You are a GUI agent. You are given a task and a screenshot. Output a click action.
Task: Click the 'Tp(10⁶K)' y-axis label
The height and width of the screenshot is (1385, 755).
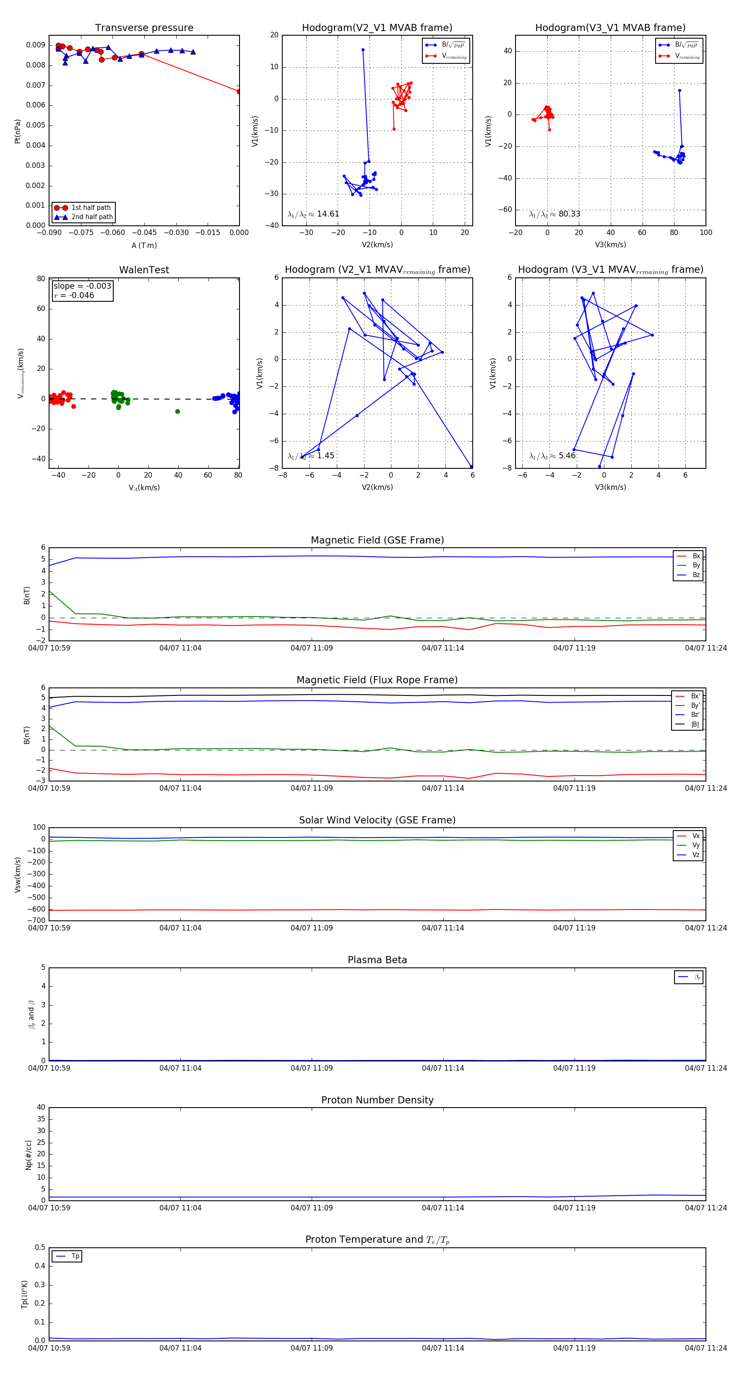coord(25,1294)
